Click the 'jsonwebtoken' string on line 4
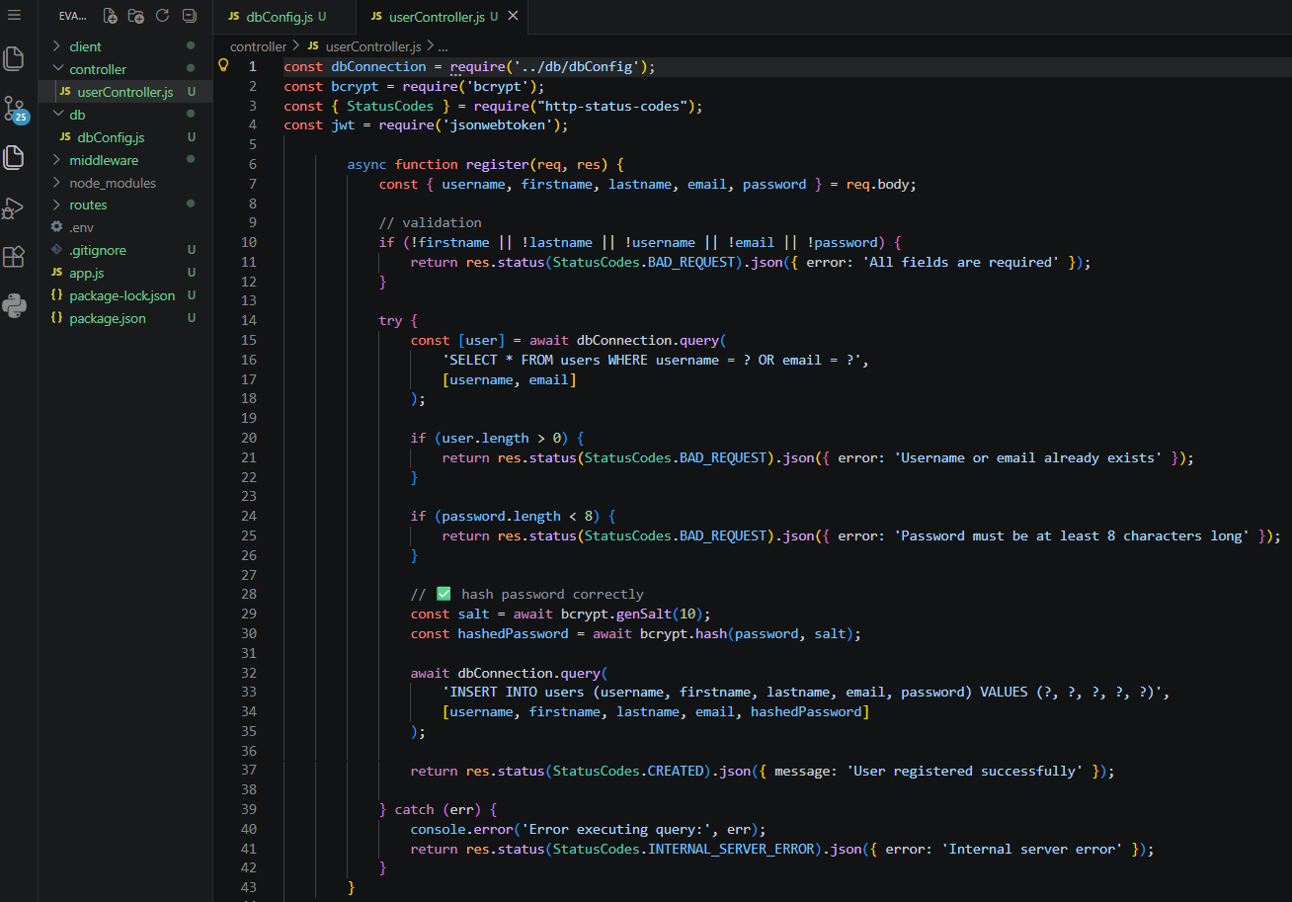This screenshot has height=902, width=1292. tap(497, 124)
